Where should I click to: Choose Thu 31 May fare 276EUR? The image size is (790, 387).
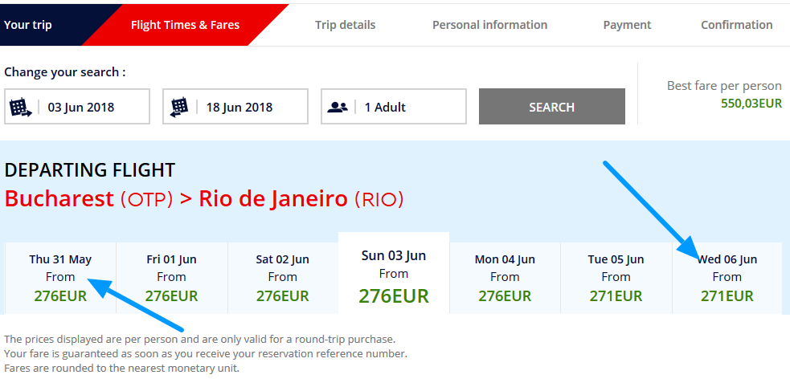60,278
